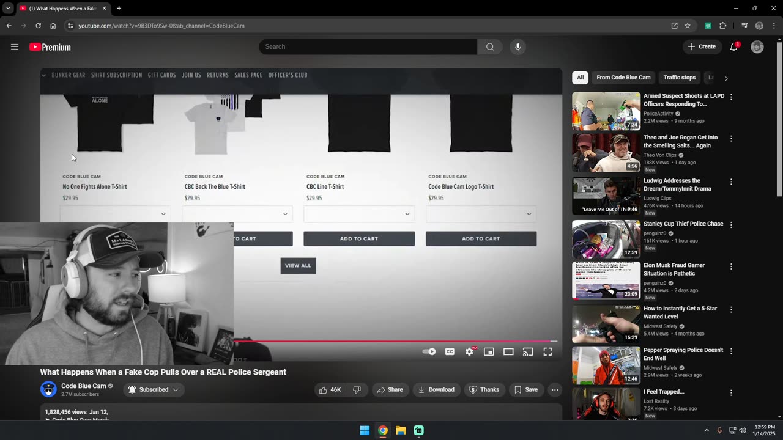Open Chrome extensions puzzle icon
Screen dimensions: 783x440
[x=723, y=26]
